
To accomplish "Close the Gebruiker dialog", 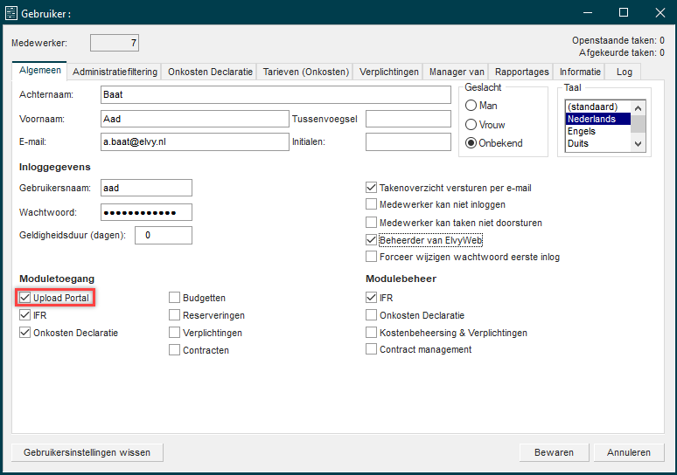I will [x=660, y=12].
